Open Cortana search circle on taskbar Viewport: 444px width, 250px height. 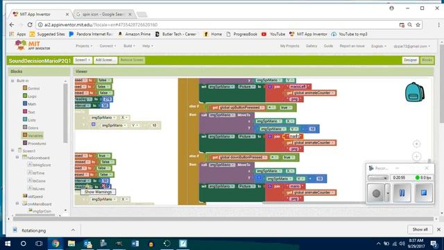[x=23, y=244]
